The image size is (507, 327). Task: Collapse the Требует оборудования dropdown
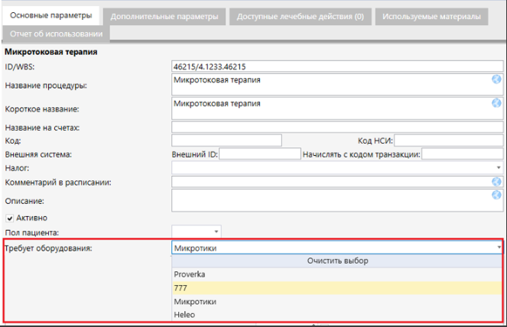coord(498,248)
